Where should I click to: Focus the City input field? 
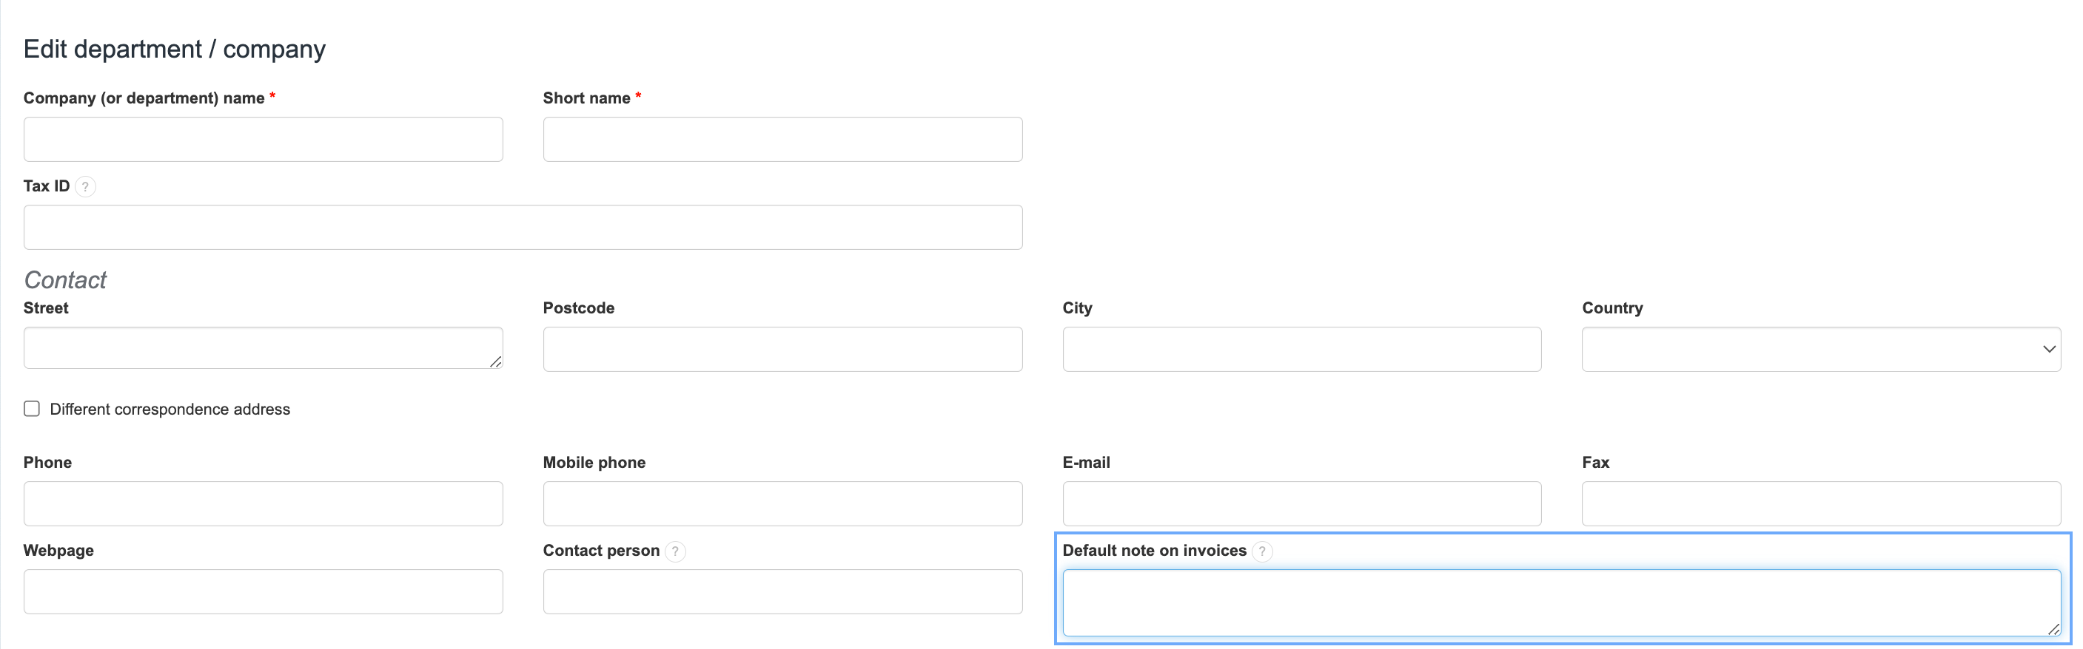click(1301, 349)
